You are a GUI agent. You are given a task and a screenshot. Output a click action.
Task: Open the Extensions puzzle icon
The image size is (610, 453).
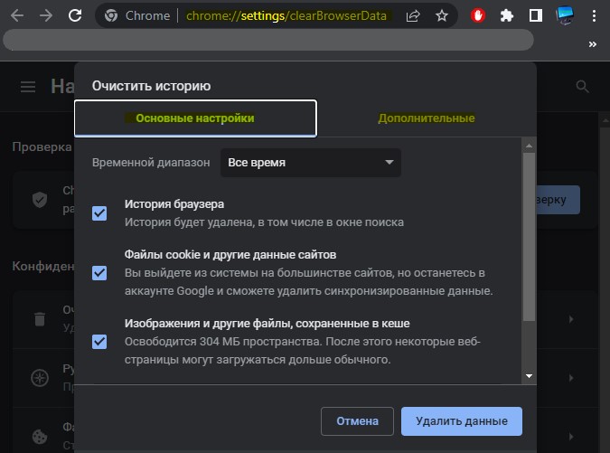506,16
